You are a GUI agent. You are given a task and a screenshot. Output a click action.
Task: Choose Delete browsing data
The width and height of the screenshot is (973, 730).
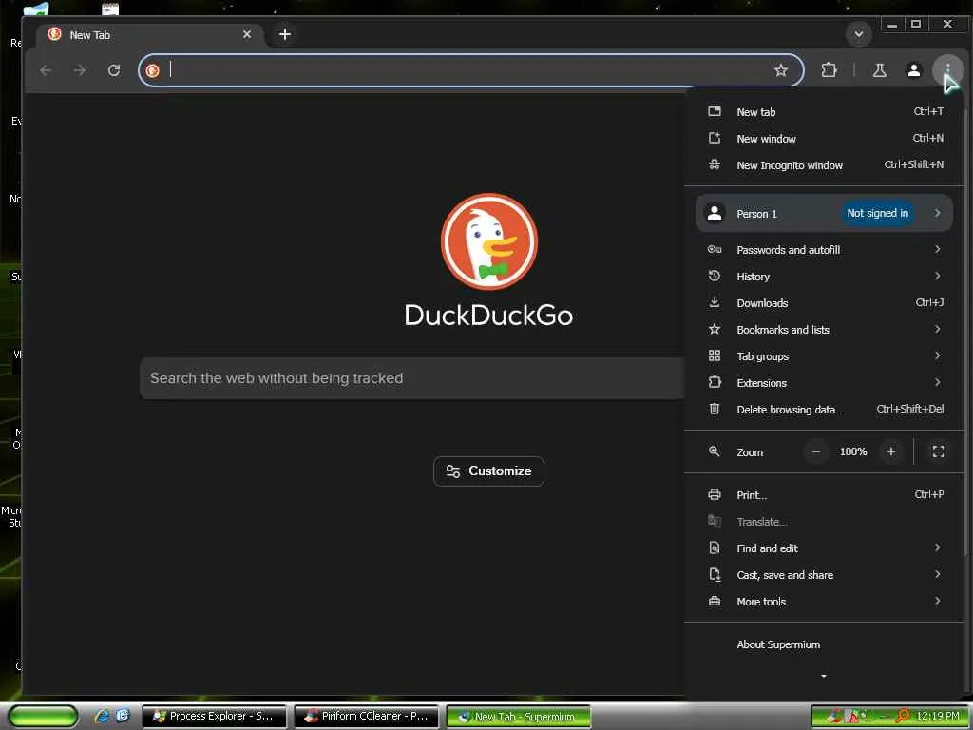pyautogui.click(x=826, y=410)
